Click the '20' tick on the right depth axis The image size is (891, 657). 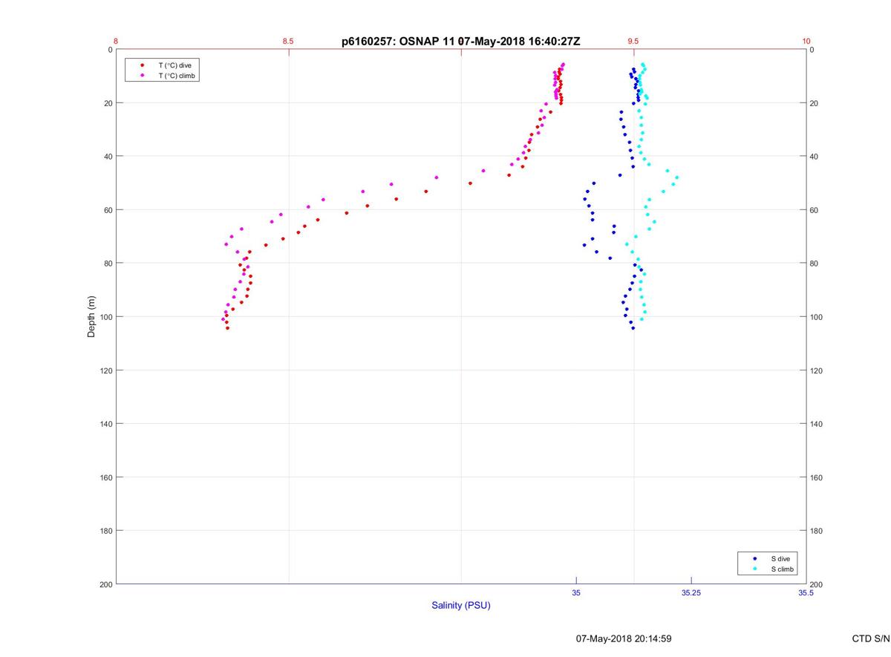coord(815,103)
